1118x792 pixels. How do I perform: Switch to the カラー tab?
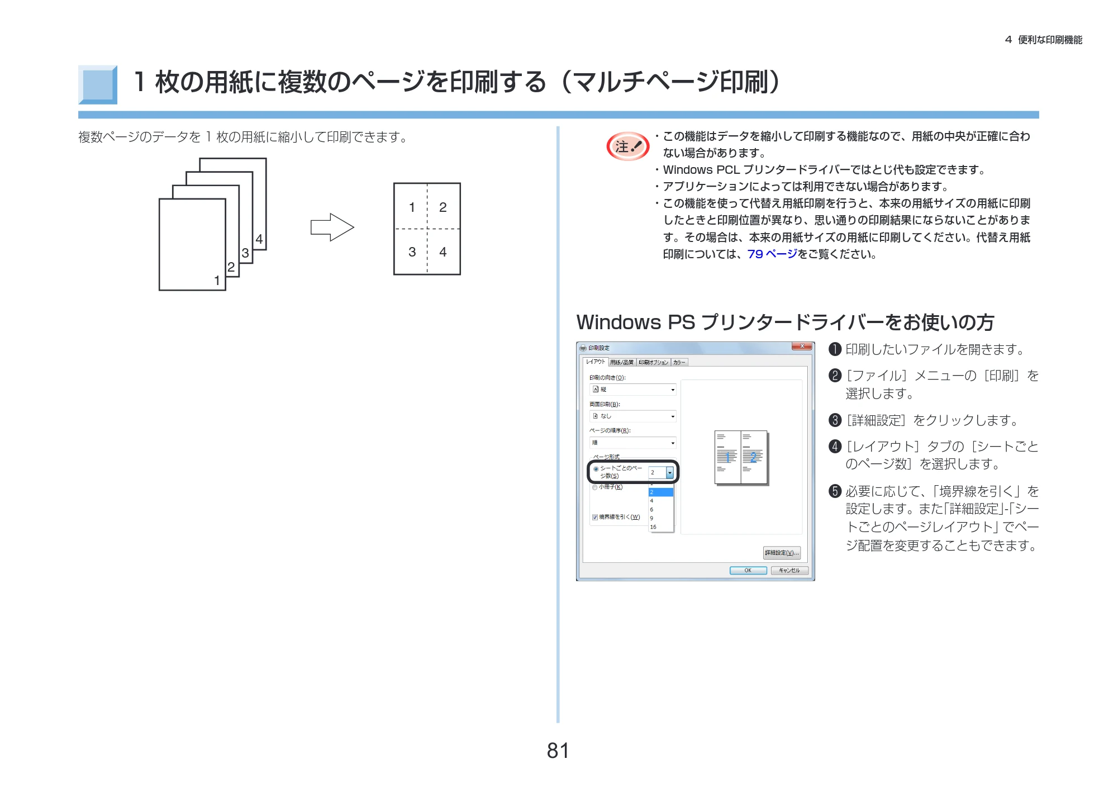pyautogui.click(x=679, y=362)
